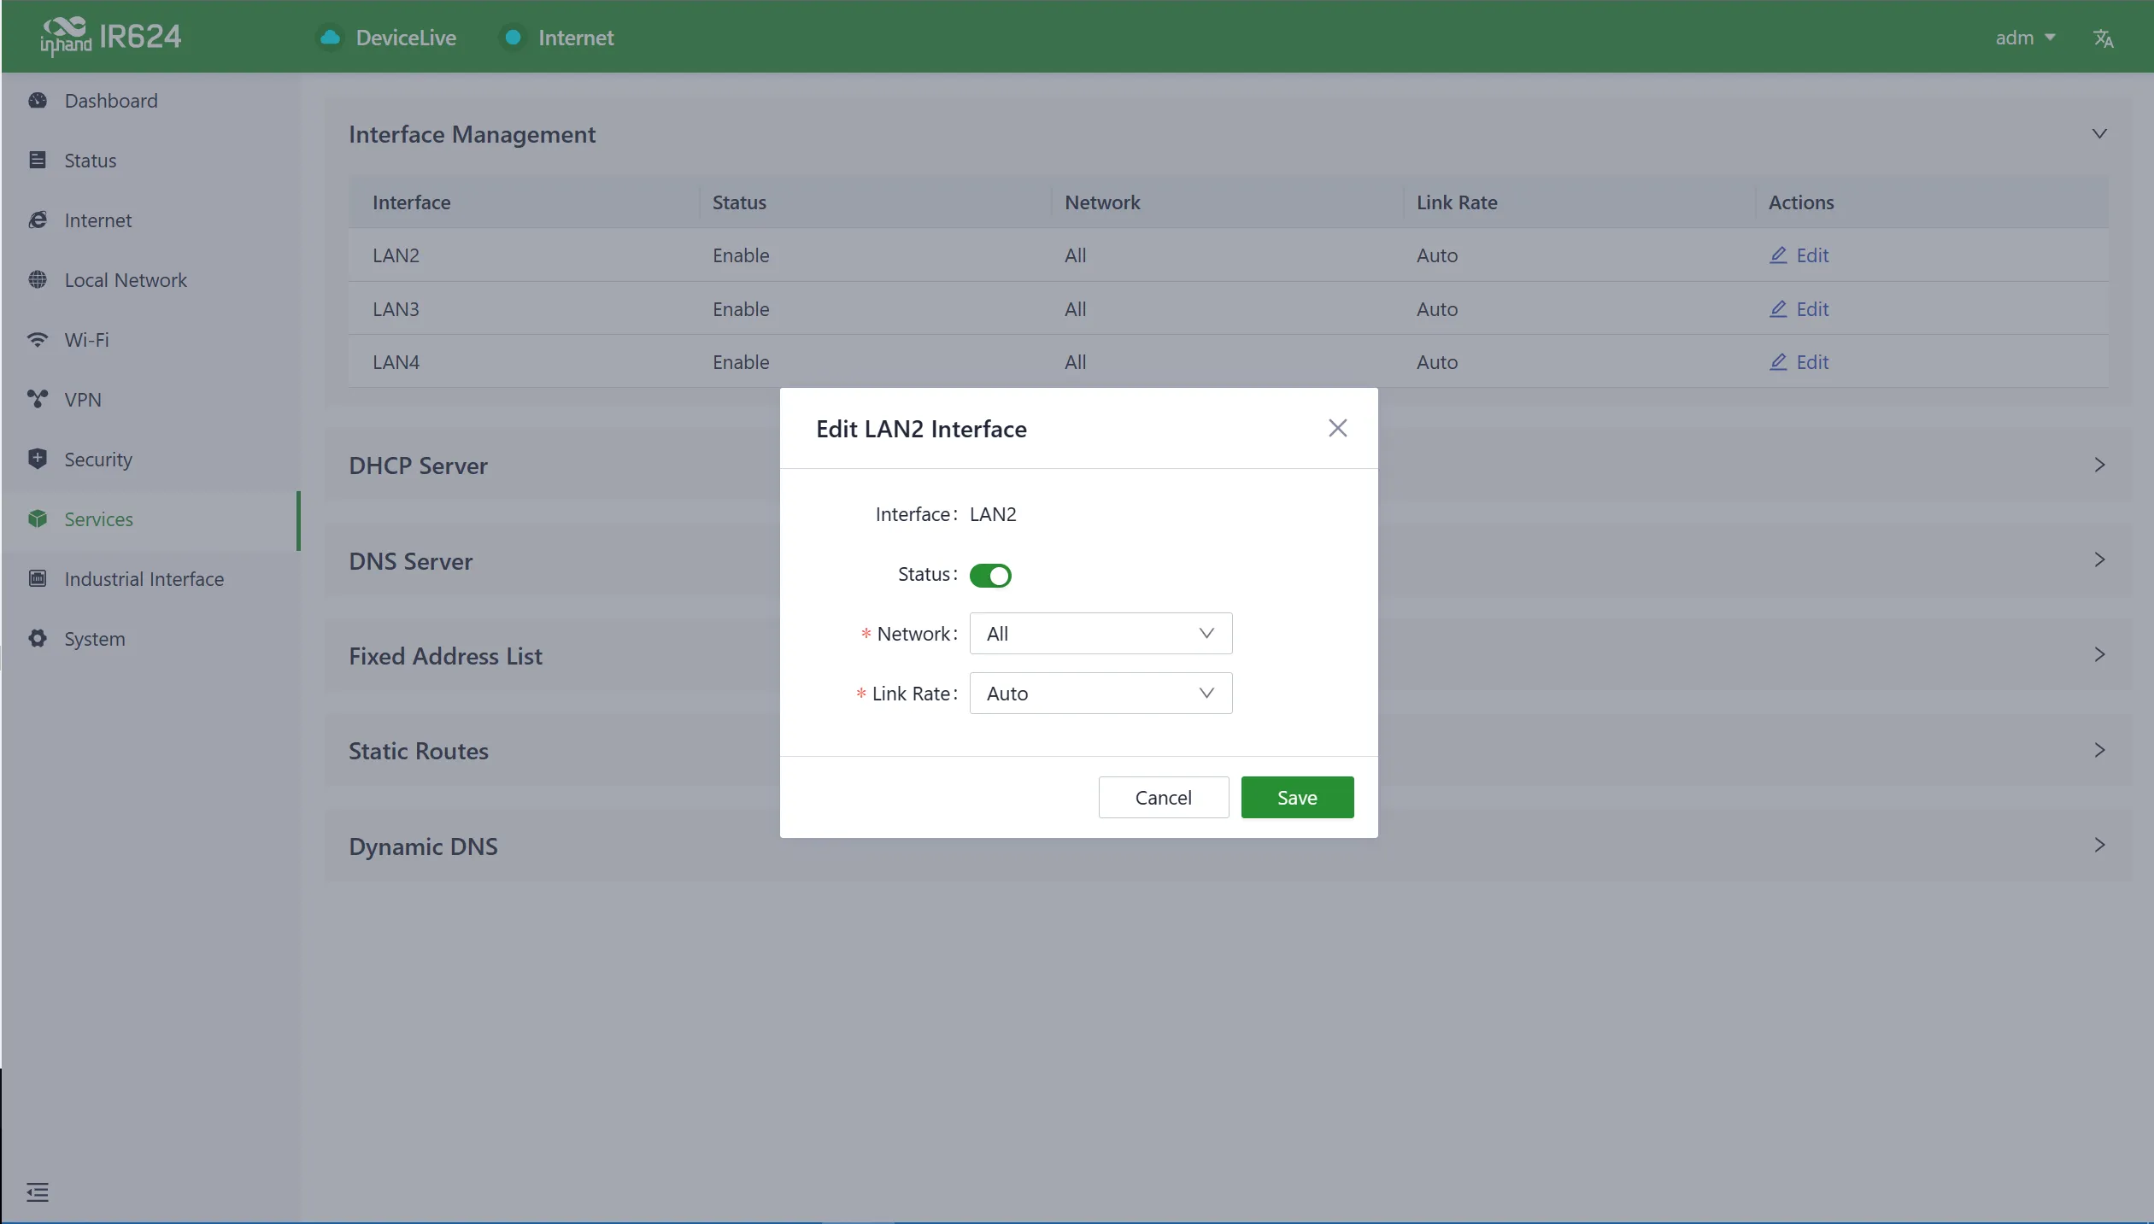Click the DeviceLive cloud icon
The height and width of the screenshot is (1224, 2154).
[x=330, y=38]
